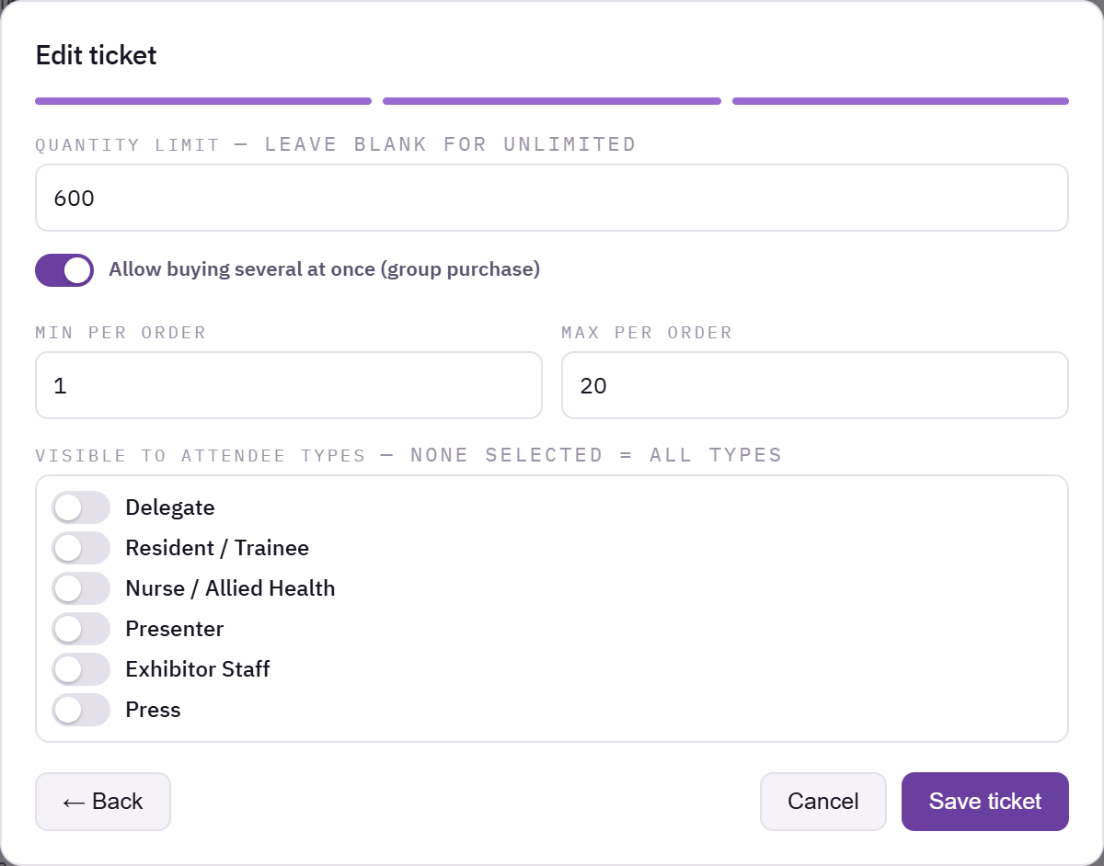The image size is (1104, 866).
Task: Click the 'Min per order' label
Action: (x=121, y=333)
